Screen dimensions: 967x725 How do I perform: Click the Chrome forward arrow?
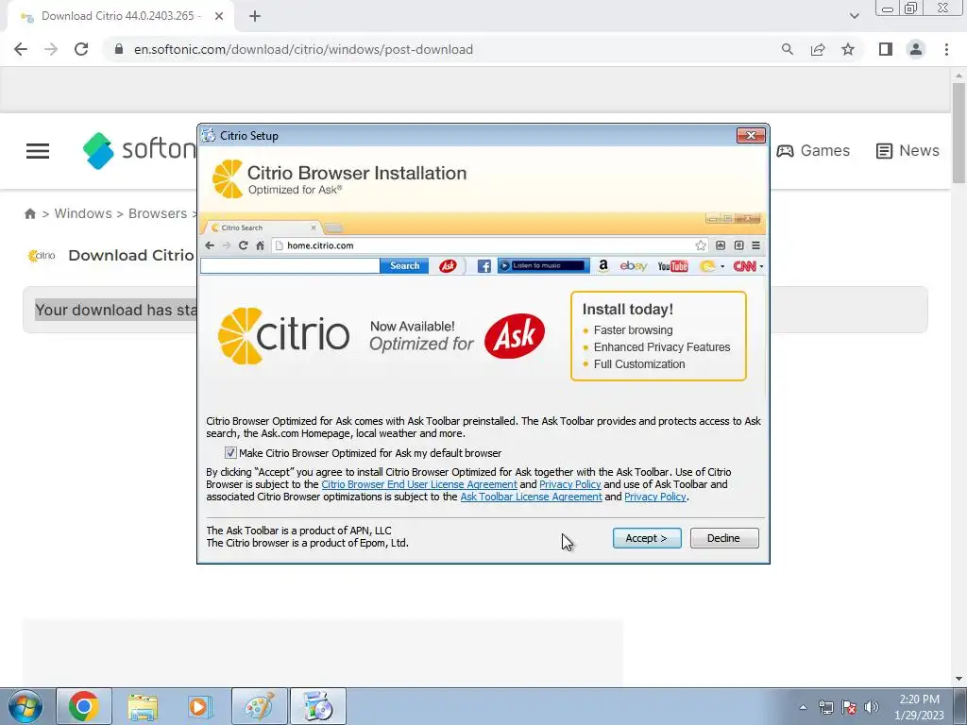point(51,49)
